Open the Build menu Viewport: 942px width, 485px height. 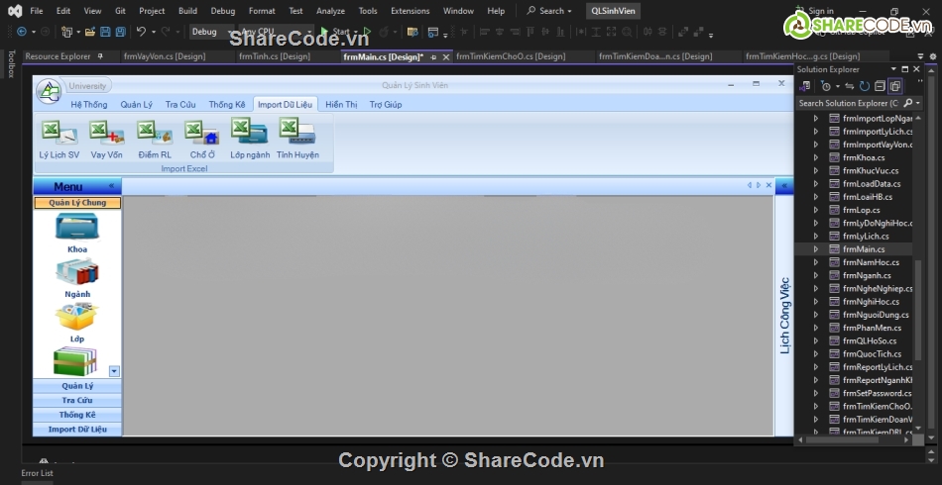(187, 11)
